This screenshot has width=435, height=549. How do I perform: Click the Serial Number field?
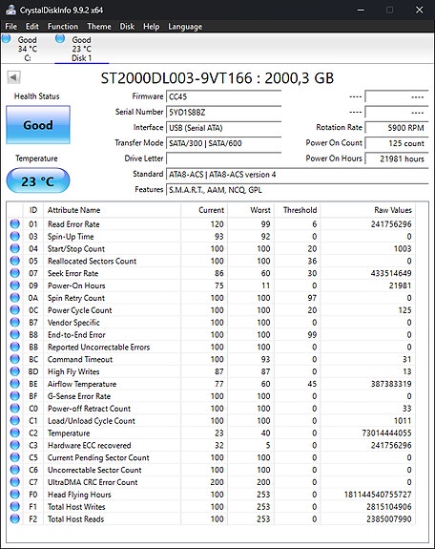tap(223, 113)
